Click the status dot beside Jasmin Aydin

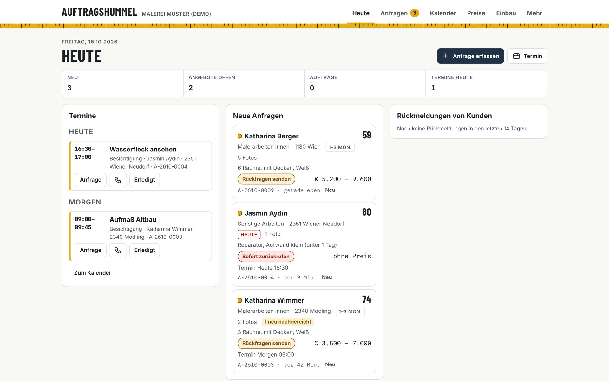click(240, 213)
